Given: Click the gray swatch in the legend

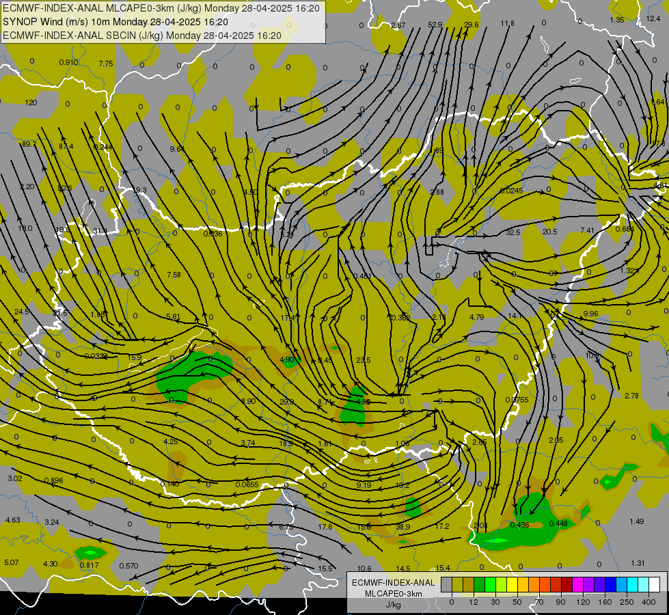Looking at the screenshot, I should point(446,585).
